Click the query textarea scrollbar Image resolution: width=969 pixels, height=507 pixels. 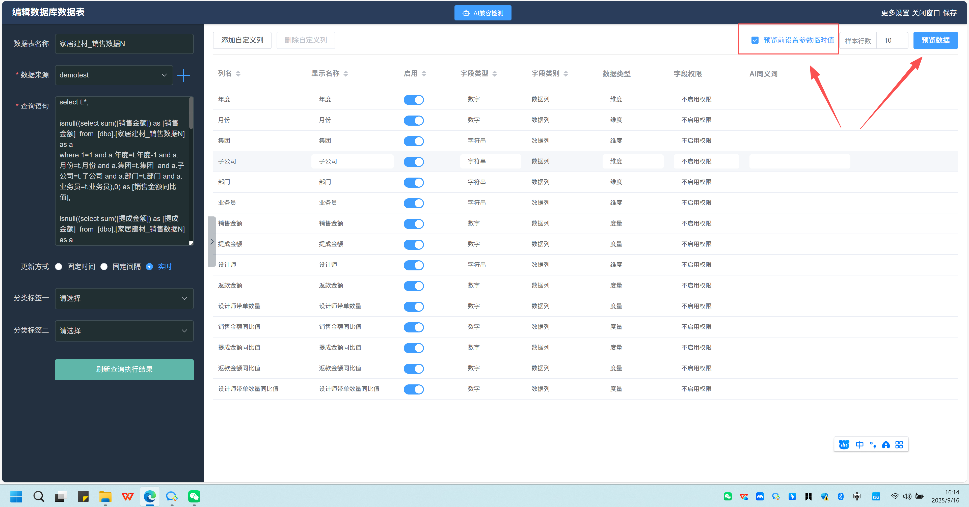point(191,113)
